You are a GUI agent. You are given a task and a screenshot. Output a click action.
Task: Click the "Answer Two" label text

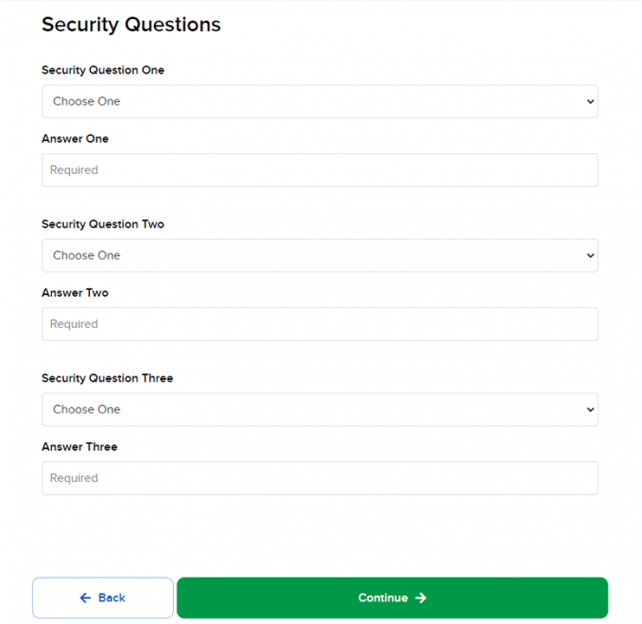(75, 293)
